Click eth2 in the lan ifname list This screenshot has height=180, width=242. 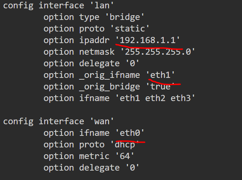pos(155,98)
